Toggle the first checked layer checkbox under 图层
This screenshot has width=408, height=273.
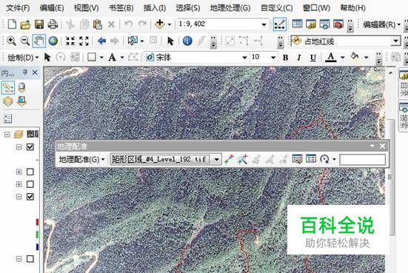click(30, 147)
